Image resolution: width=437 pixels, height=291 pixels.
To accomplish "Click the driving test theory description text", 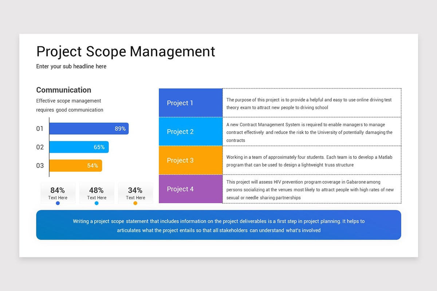I will [x=309, y=103].
